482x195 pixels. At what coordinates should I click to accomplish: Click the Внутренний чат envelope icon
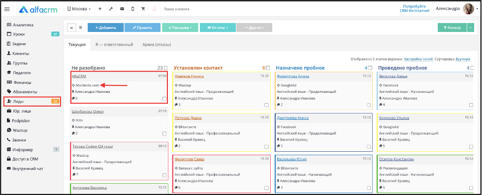[x=9, y=168]
